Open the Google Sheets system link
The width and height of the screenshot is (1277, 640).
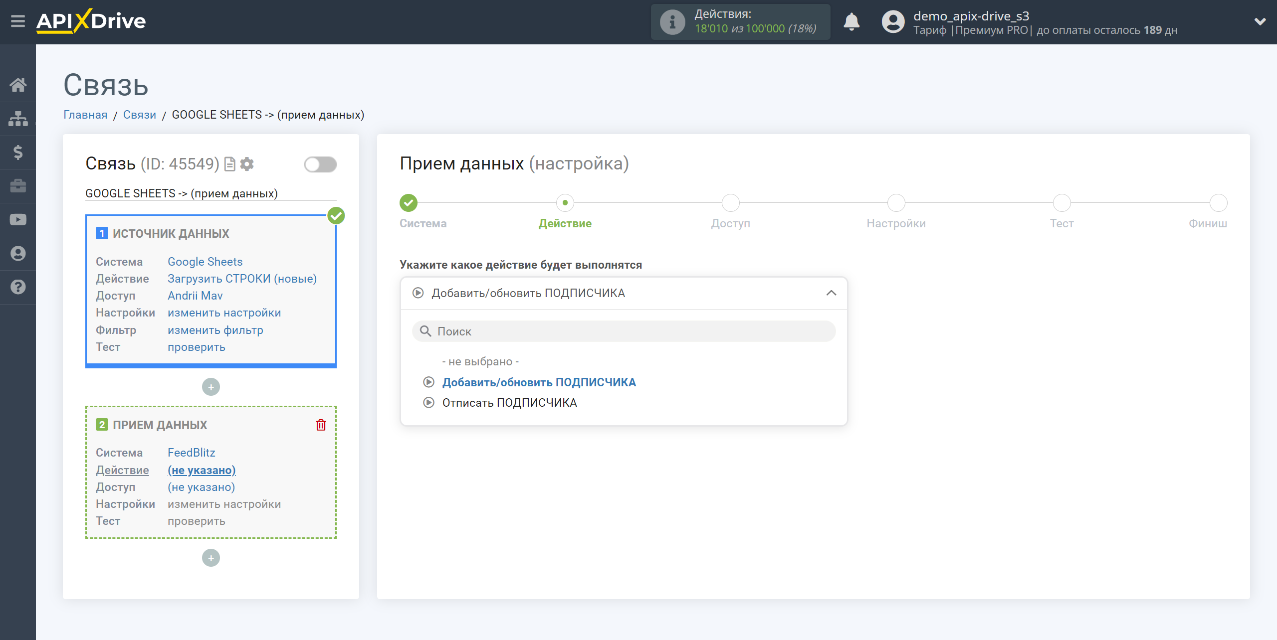(205, 262)
